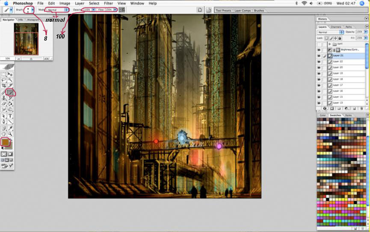
Task: Open the painting Mode dropdown
Action: coord(57,10)
